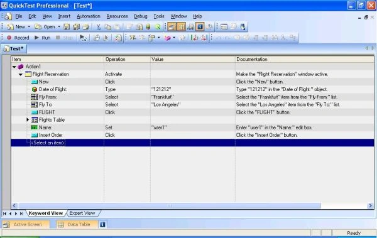This screenshot has height=238, width=377.
Task: Click the Cut scissors icon
Action: (x=98, y=26)
